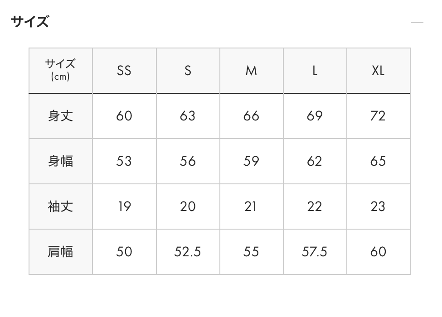The image size is (442, 317).
Task: Click the 肩幅 value 57.5 cell
Action: coord(315,252)
